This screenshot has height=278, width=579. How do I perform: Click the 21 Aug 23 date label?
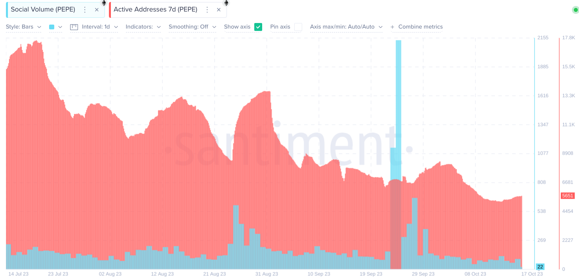point(214,274)
